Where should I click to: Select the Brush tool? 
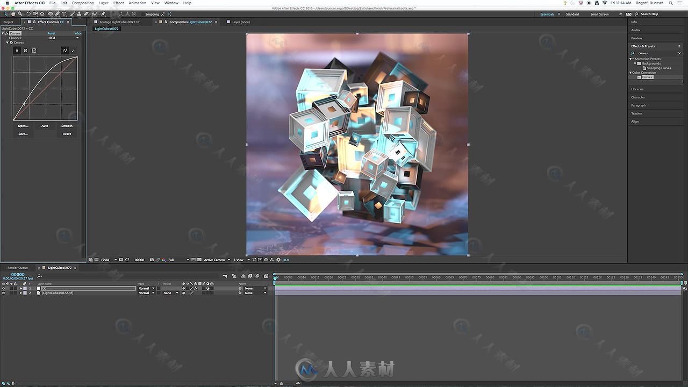tap(73, 13)
